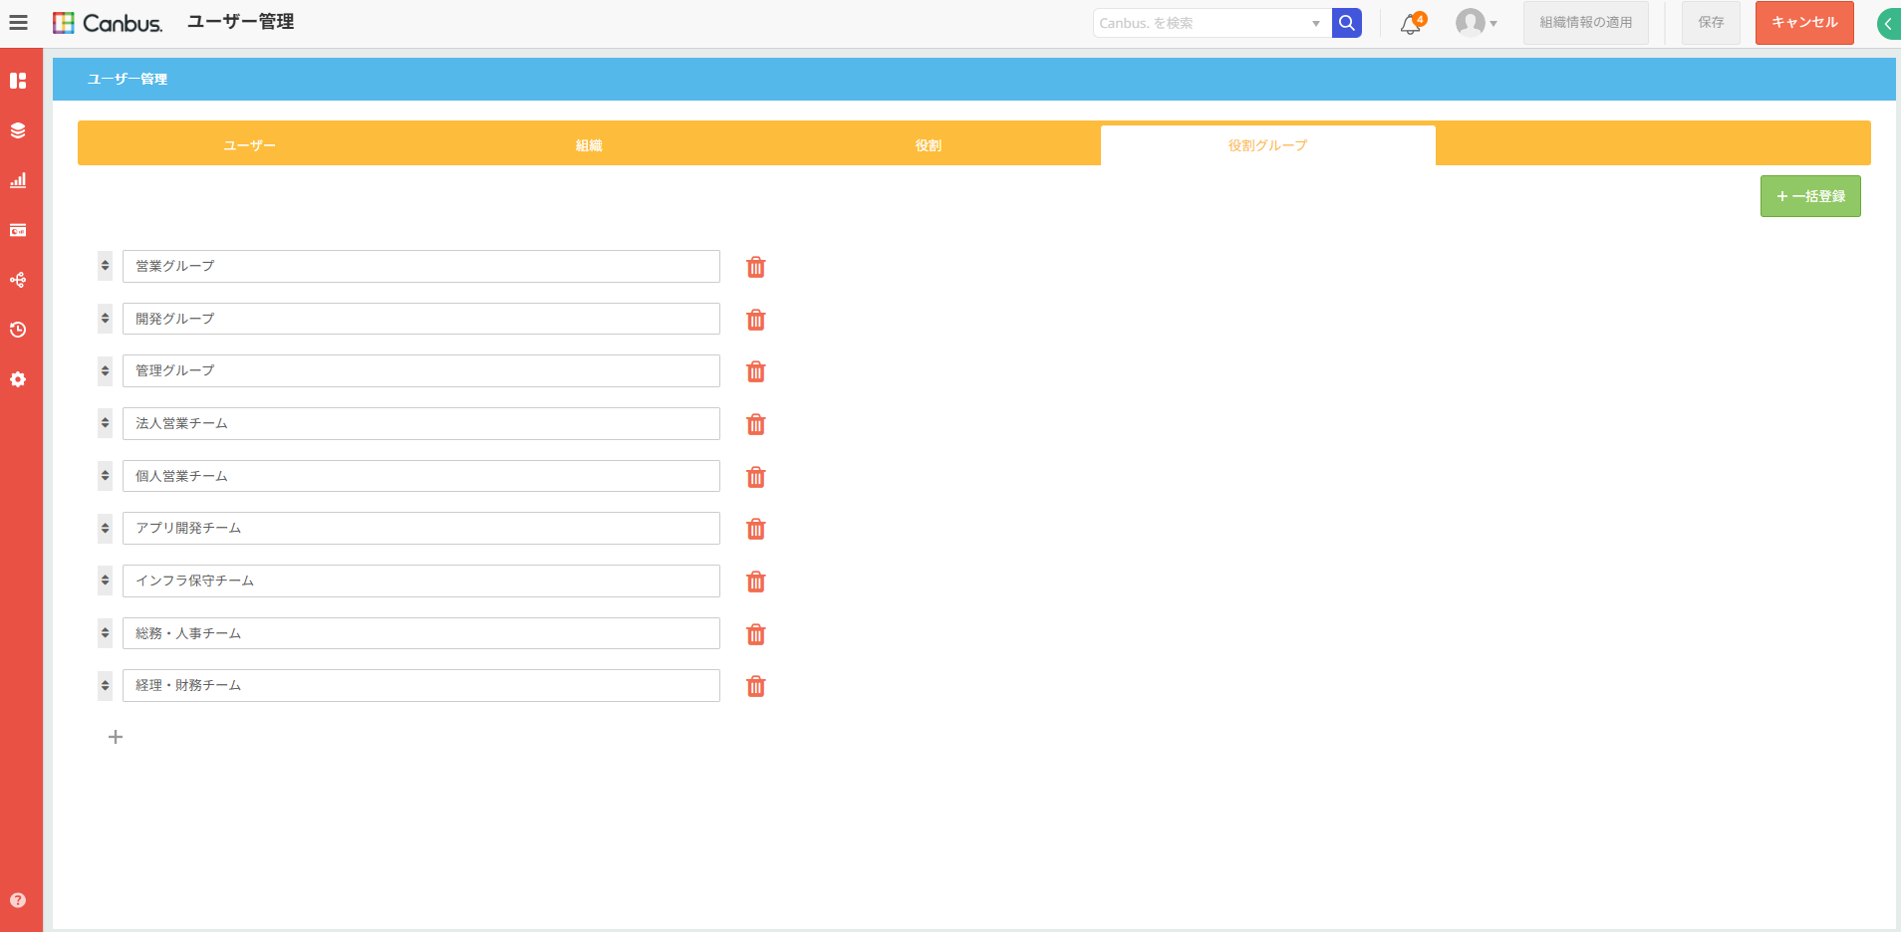
Task: Click the help question mark icon
Action: coord(18,900)
